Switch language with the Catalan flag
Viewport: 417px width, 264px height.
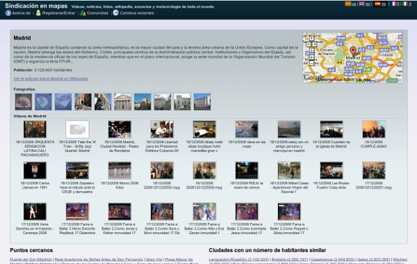click(348, 3)
